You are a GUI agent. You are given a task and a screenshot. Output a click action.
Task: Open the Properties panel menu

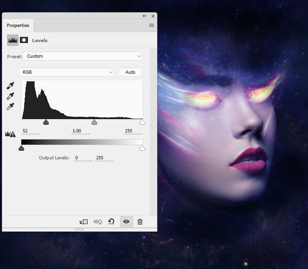click(152, 25)
